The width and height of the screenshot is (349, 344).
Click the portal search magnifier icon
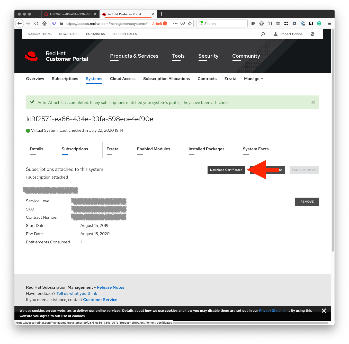click(263, 34)
